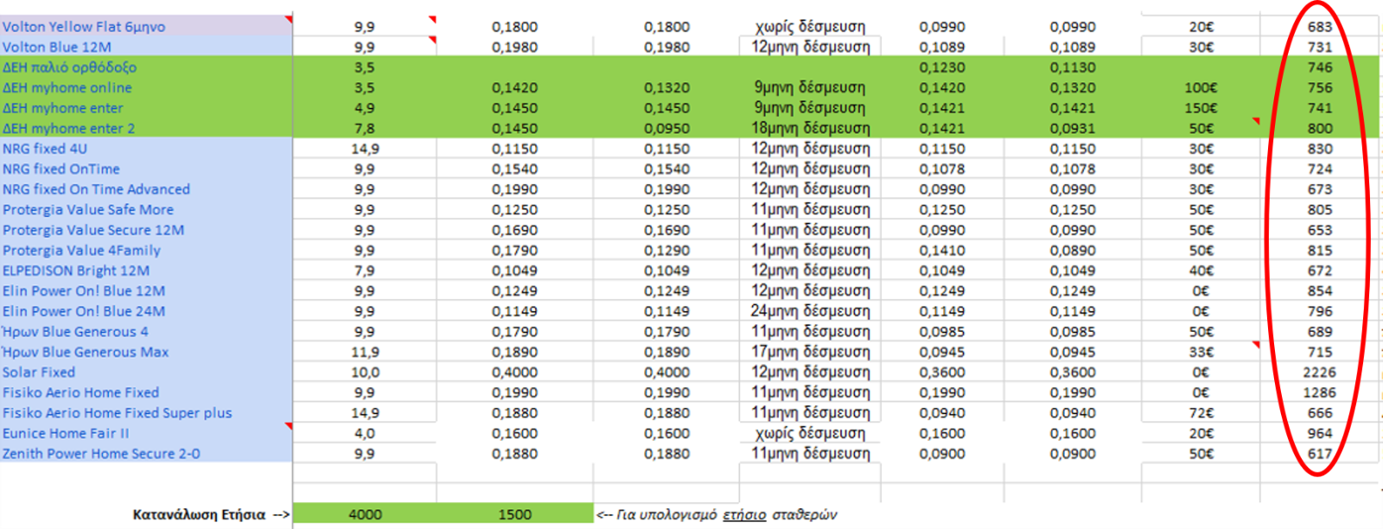Select the Volton Blue 12M cell
The width and height of the screenshot is (1383, 529).
(x=146, y=47)
